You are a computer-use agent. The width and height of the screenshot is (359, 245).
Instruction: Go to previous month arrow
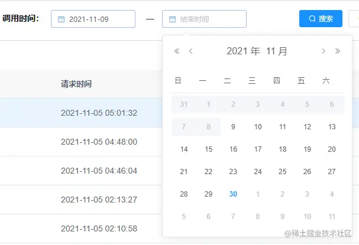pos(190,51)
